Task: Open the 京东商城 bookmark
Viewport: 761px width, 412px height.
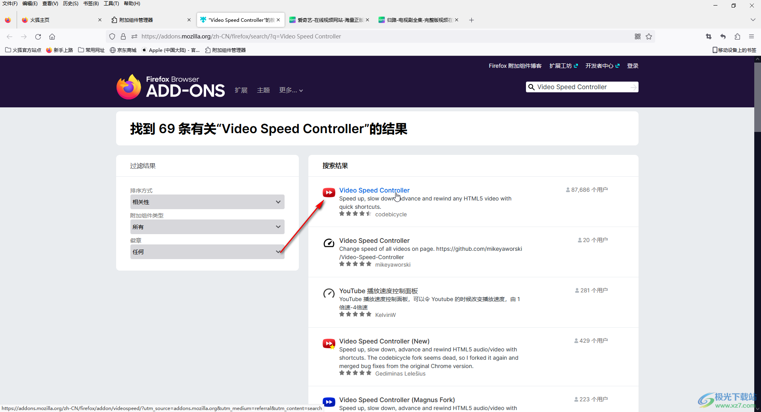Action: tap(123, 50)
